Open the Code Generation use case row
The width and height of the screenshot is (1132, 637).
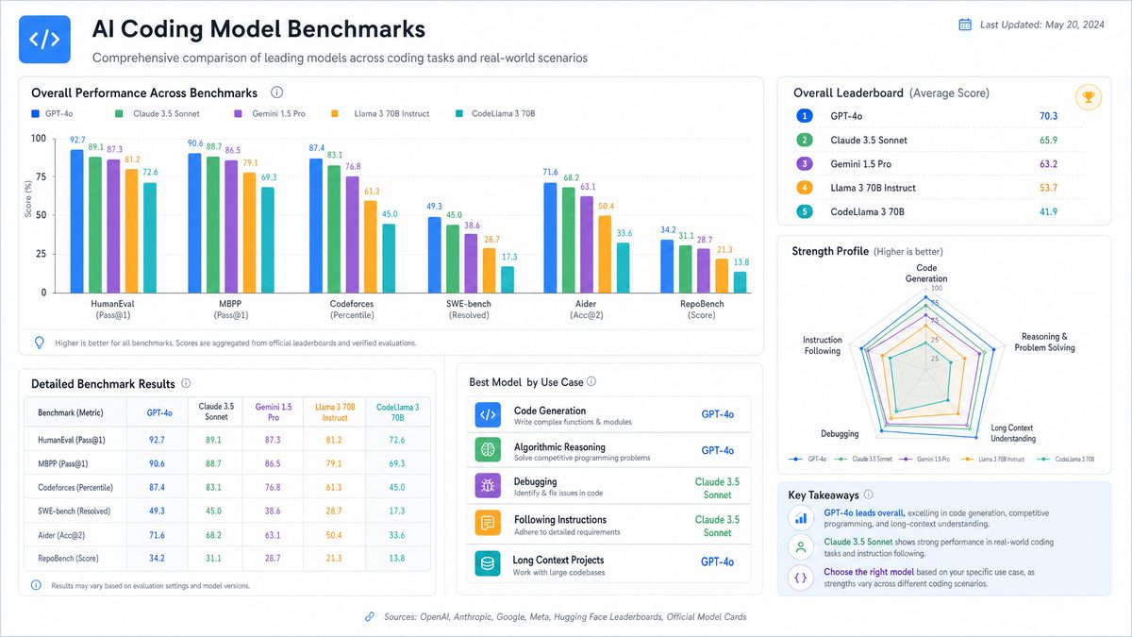tap(609, 415)
